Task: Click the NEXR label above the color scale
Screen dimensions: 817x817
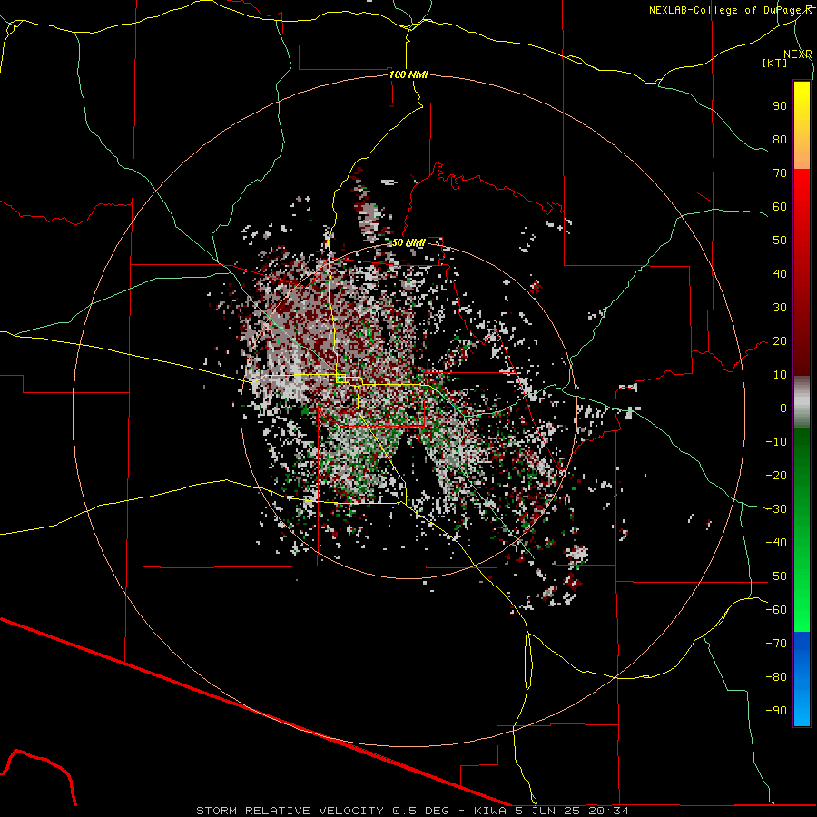Action: pyautogui.click(x=798, y=54)
